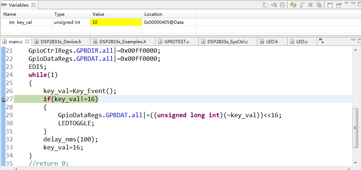
Task: Click the key_val=Key_Event(); code line
Action: [x=80, y=91]
